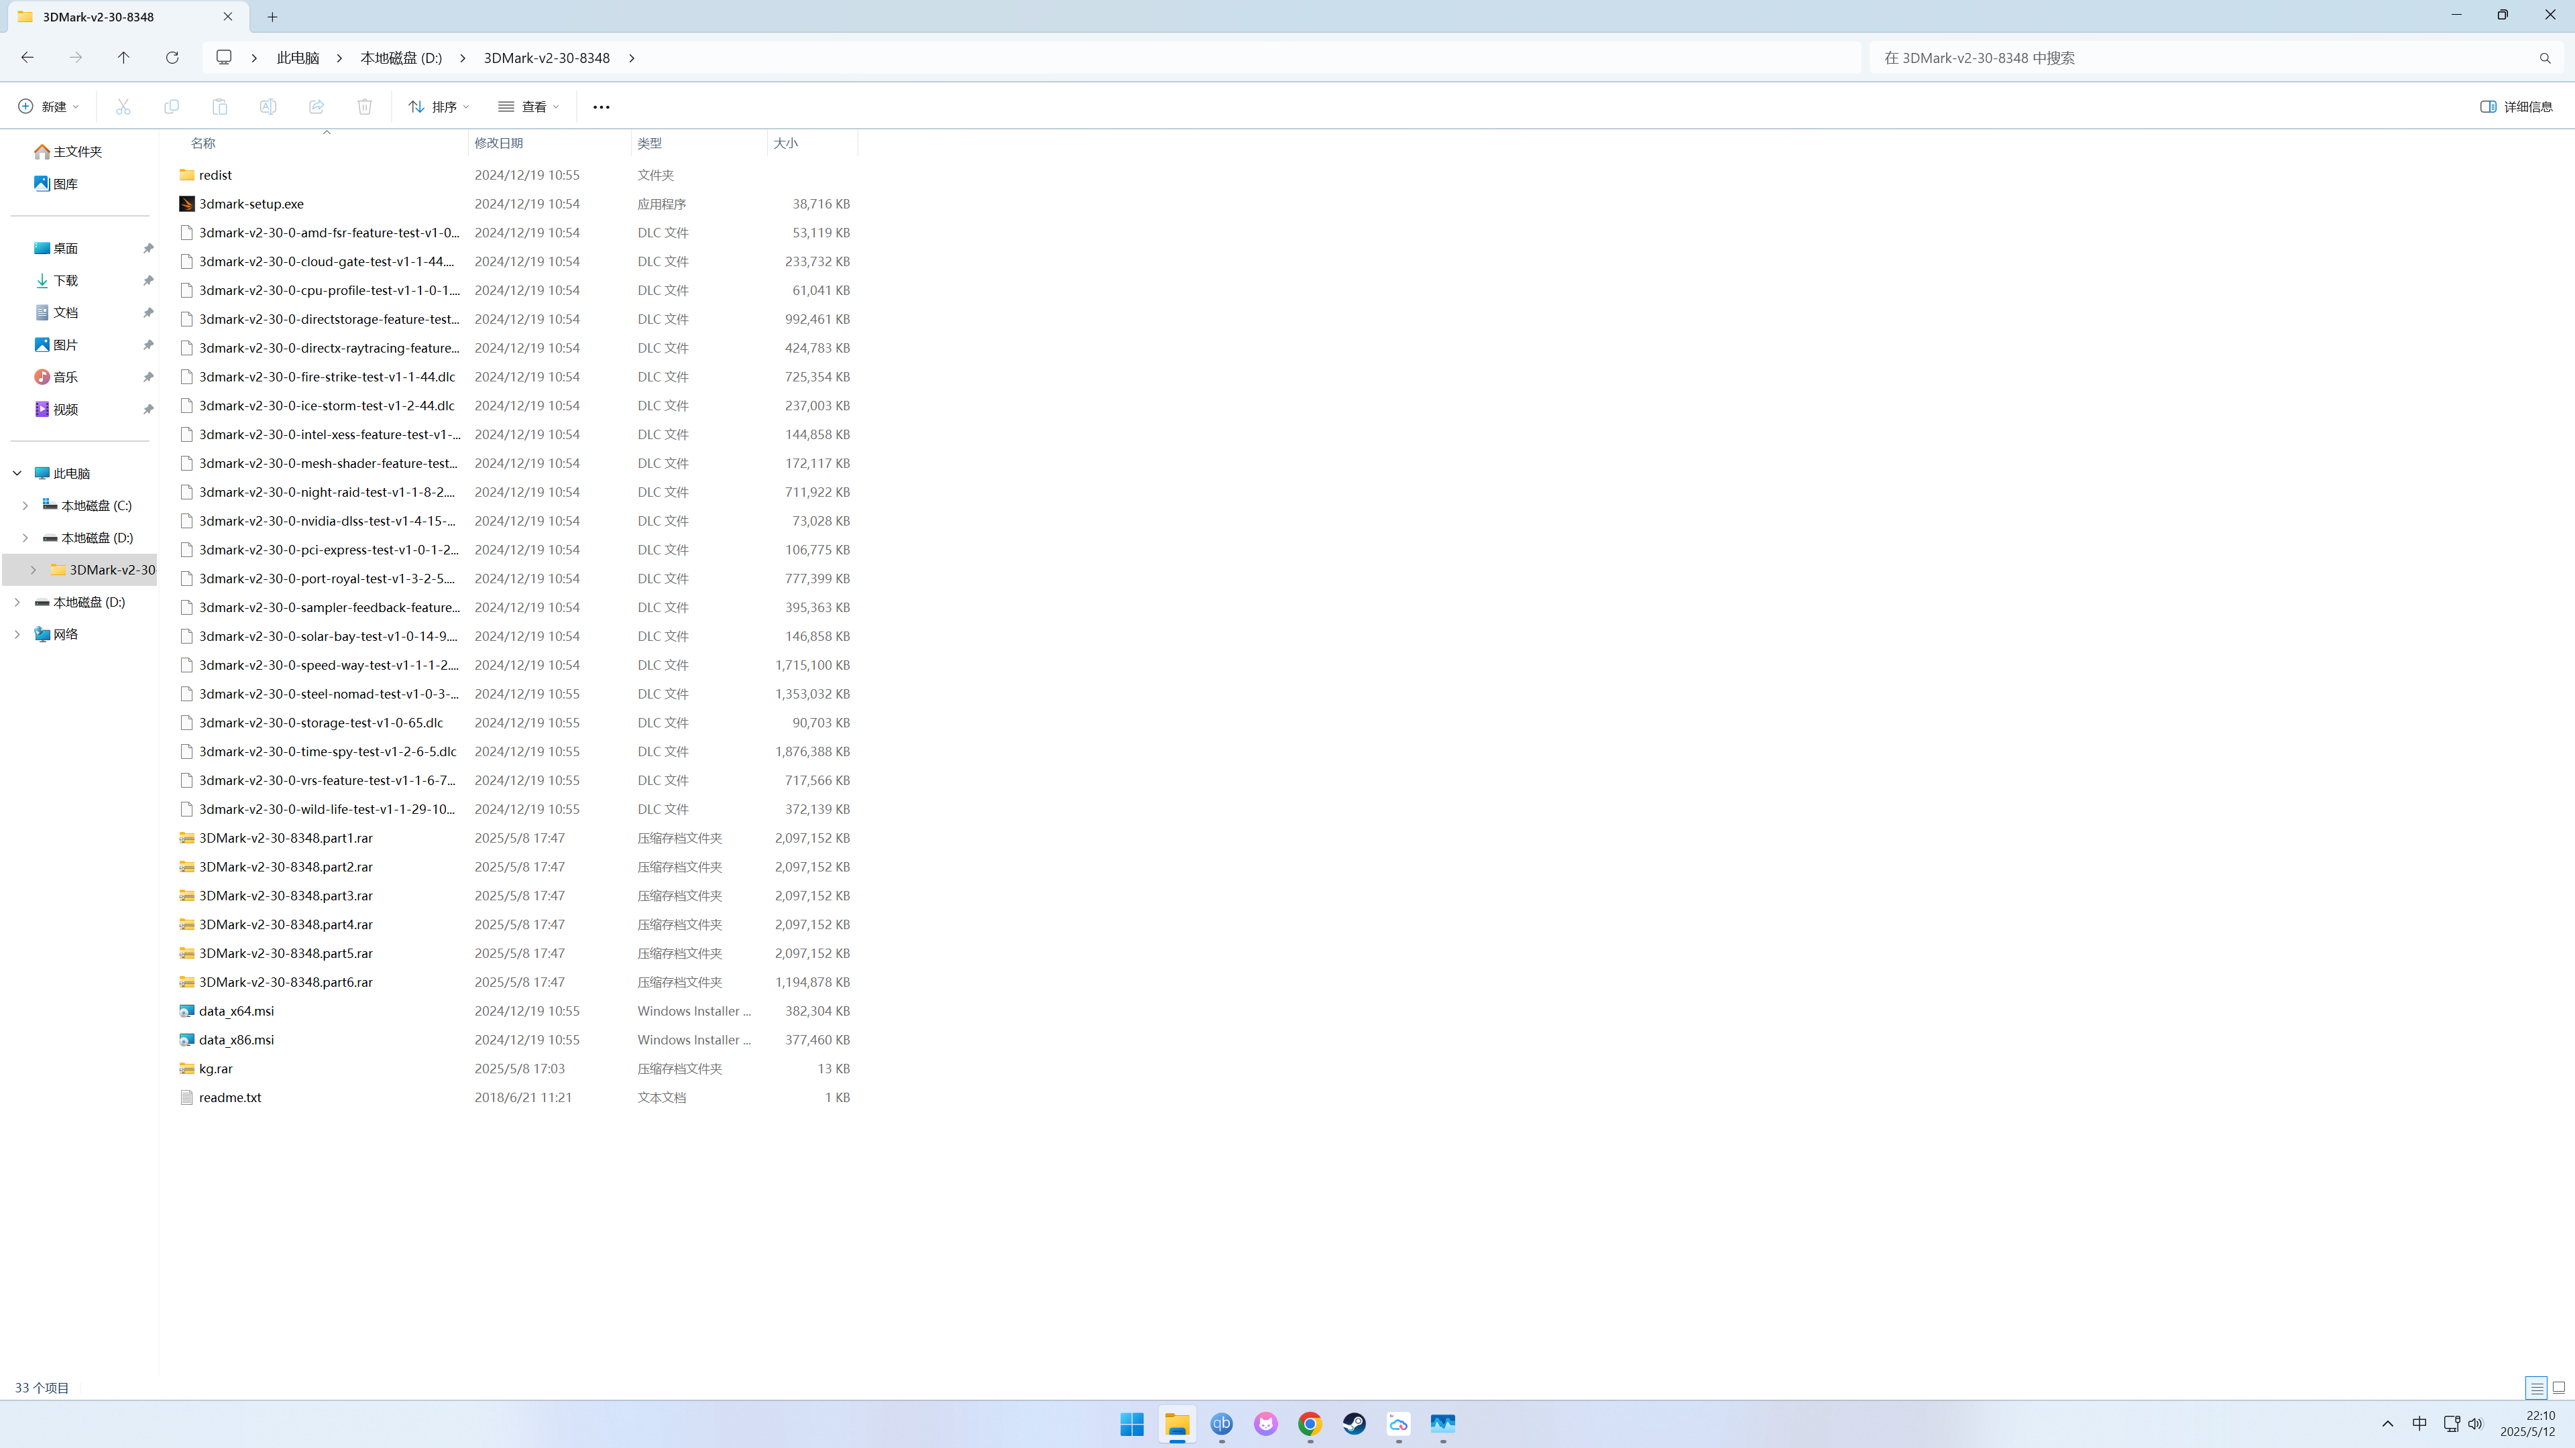The height and width of the screenshot is (1448, 2575).
Task: Open the Sort dropdown menu
Action: 439,107
